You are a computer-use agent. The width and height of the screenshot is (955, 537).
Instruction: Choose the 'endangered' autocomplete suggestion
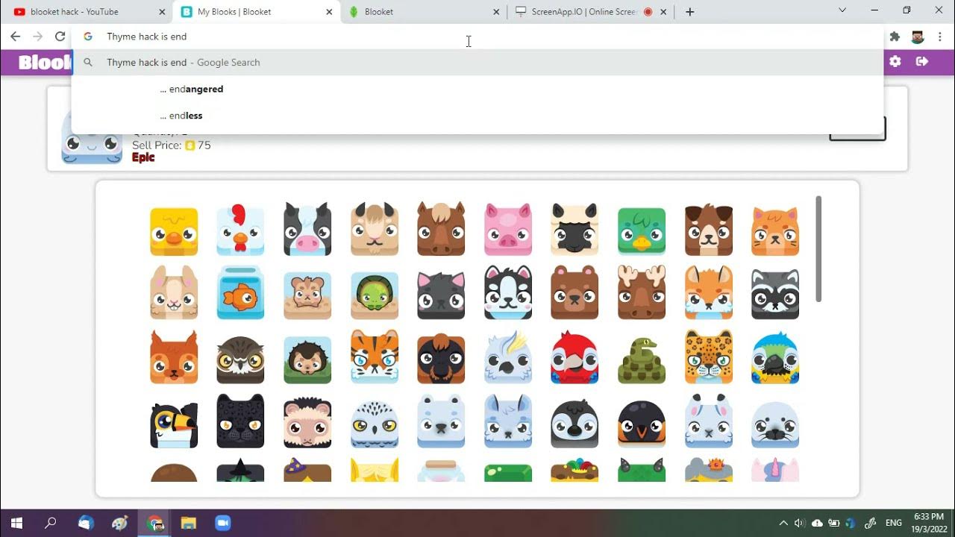tap(477, 89)
